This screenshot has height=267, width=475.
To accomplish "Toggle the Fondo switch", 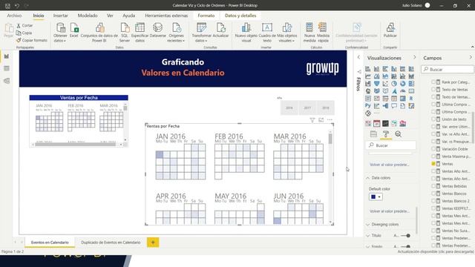I will coord(406,246).
